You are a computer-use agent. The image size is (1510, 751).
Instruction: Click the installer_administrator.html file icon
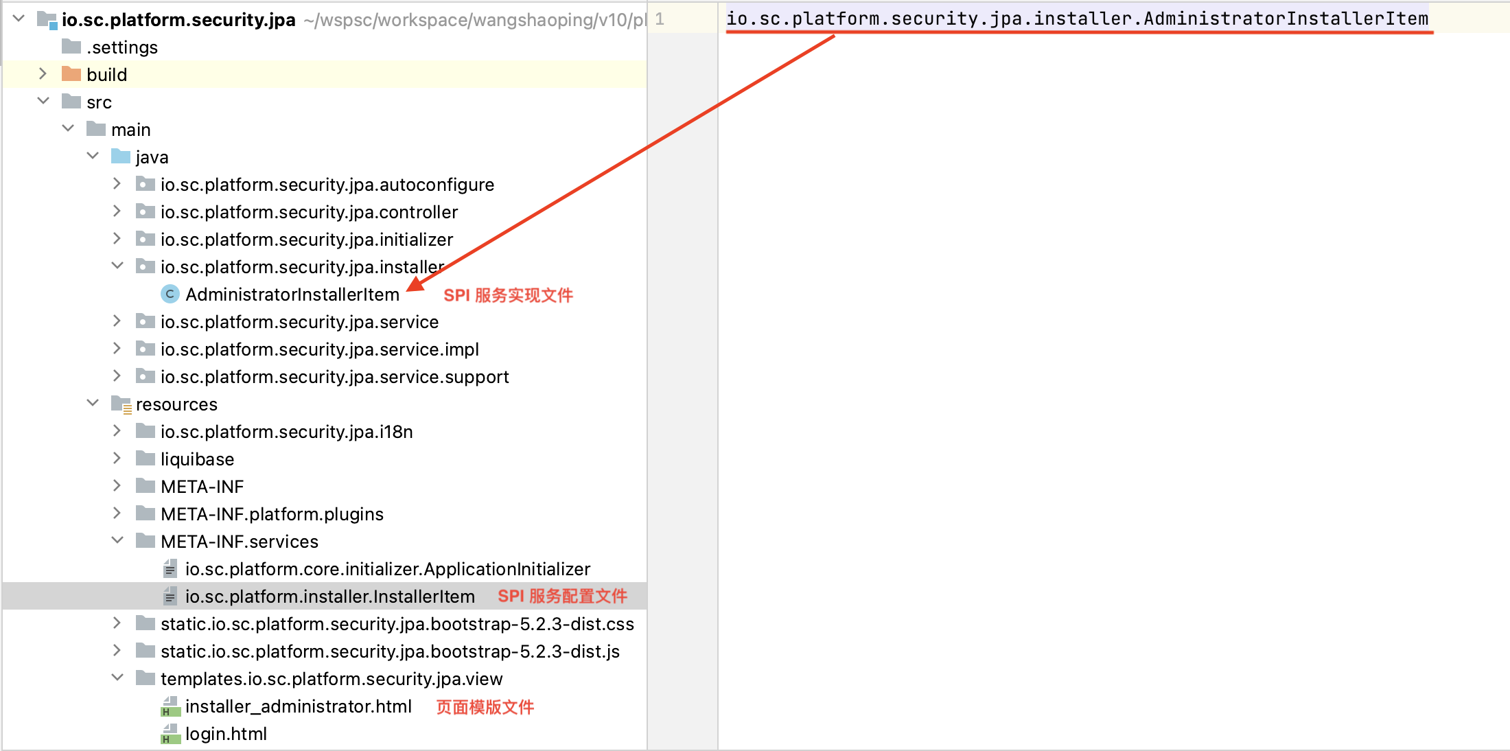click(170, 706)
